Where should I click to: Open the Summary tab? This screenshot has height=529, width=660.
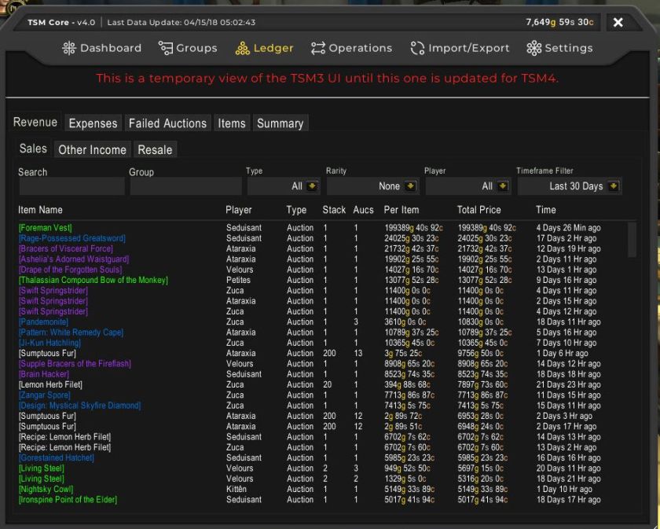click(280, 123)
